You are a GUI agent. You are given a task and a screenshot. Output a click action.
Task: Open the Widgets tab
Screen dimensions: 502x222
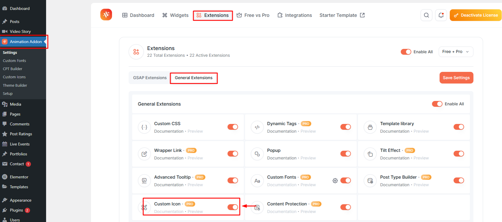click(175, 15)
